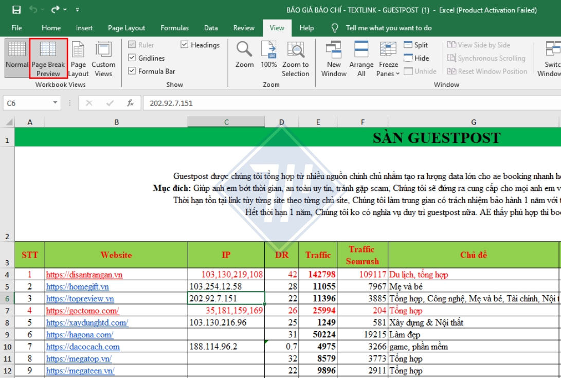561x378 pixels.
Task: Select cell with IP 103.254.12.58
Action: pos(226,286)
